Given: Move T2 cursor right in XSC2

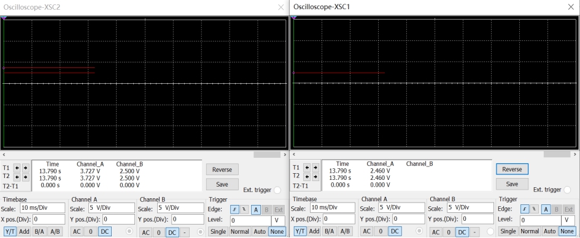Looking at the screenshot, I should pos(25,177).
